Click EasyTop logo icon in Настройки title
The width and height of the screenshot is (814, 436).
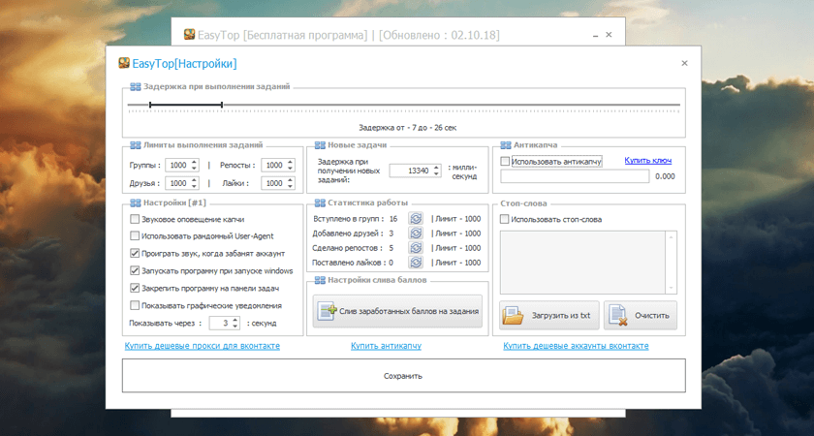pos(124,63)
